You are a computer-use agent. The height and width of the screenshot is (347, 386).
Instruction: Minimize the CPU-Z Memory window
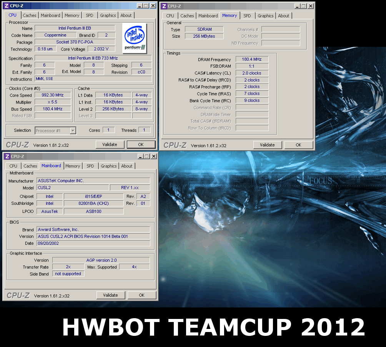297,6
